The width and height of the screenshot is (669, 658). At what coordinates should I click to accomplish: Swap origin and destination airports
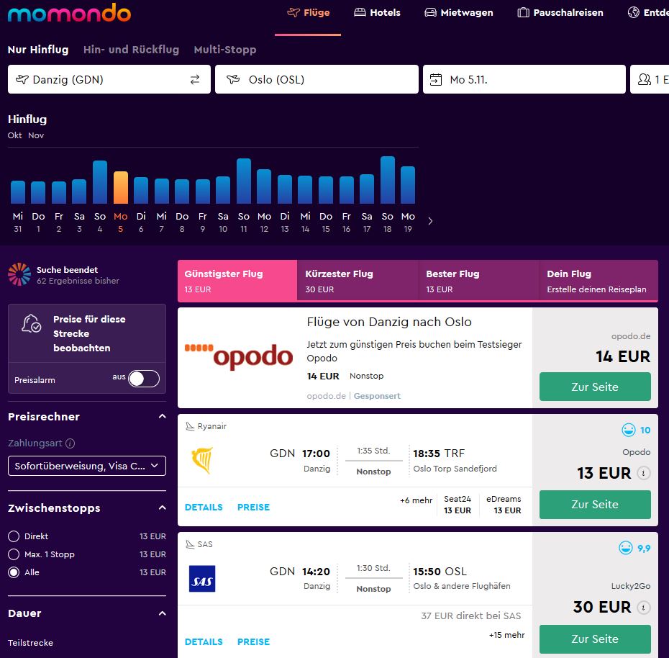pyautogui.click(x=194, y=79)
